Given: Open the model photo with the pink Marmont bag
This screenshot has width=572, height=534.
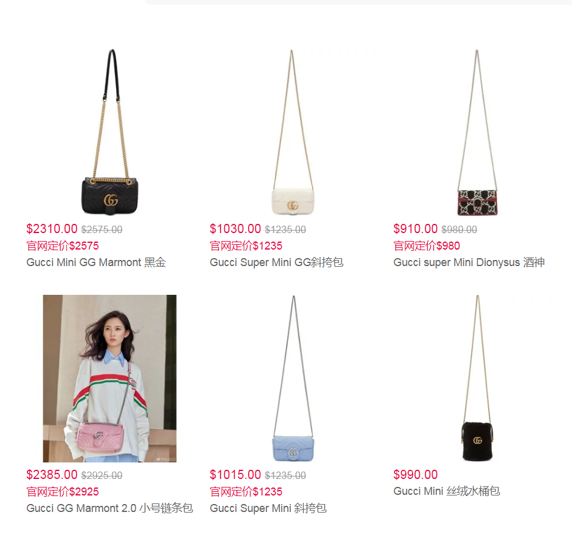Looking at the screenshot, I should (x=110, y=379).
